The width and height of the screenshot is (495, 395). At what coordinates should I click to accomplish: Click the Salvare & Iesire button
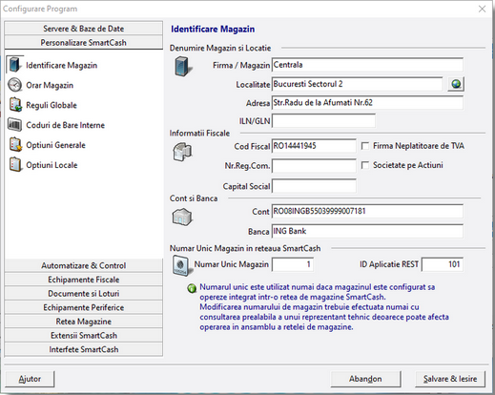450,379
